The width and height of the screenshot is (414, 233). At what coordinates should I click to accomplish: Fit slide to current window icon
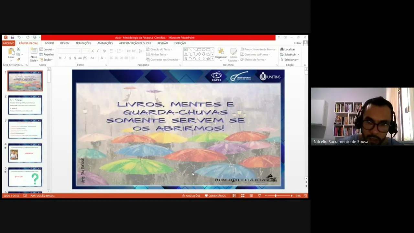(x=305, y=196)
